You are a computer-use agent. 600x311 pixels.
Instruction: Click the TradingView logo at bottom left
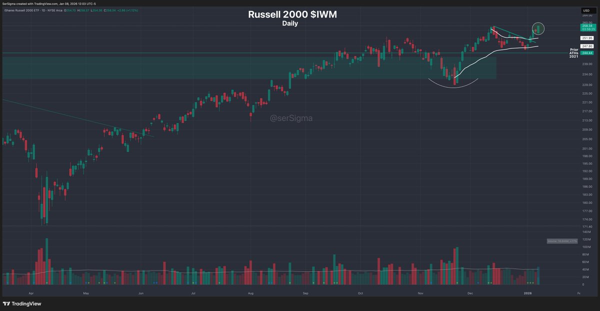pos(22,303)
